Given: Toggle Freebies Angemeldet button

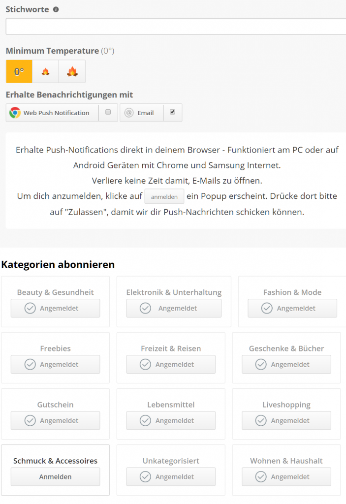Looking at the screenshot, I should tap(55, 365).
